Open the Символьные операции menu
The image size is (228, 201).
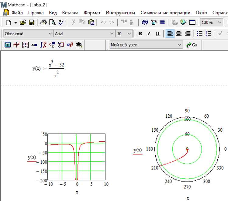tap(165, 13)
